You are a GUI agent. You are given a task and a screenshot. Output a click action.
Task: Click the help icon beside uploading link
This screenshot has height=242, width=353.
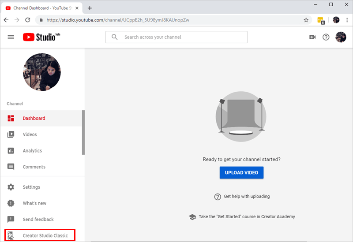(218, 197)
